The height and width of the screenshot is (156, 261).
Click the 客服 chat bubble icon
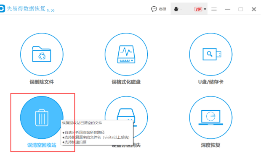tap(154, 9)
